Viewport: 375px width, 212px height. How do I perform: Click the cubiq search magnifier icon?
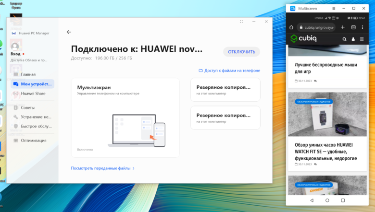(344, 39)
